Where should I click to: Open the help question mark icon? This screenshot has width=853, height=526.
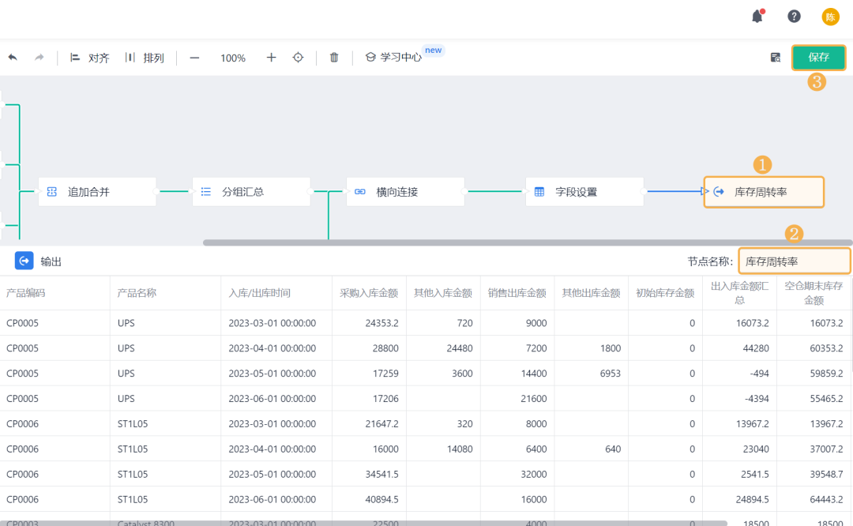point(794,17)
